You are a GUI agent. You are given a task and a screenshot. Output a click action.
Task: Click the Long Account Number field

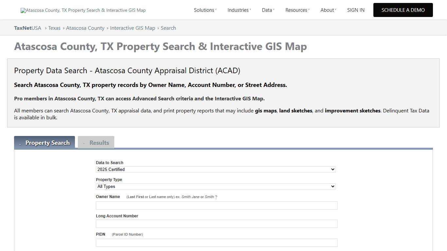click(x=216, y=224)
